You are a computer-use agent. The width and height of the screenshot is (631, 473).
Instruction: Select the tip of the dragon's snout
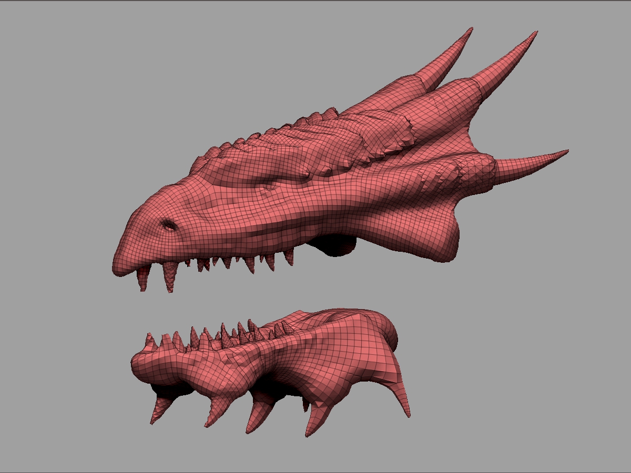117,268
